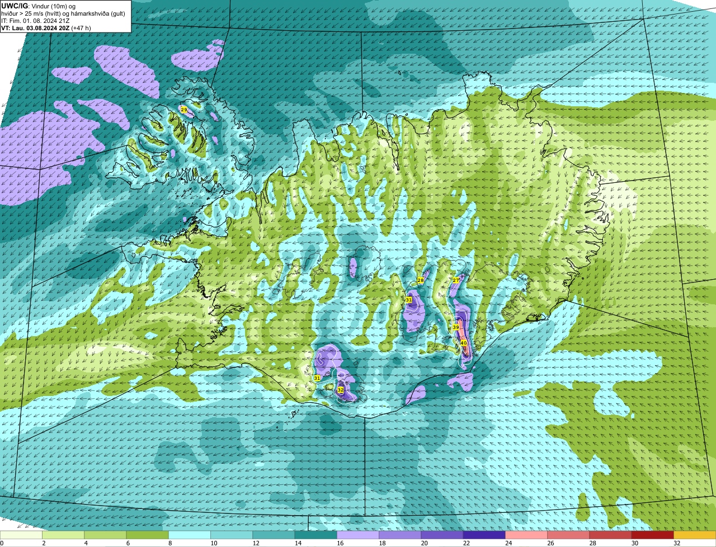Select the 30–32 m/s dark red legend swatch

tap(653, 535)
